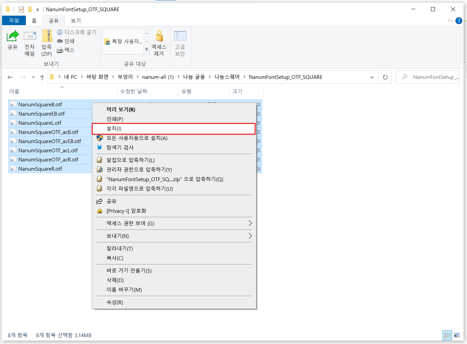Click the Email envelope icon
This screenshot has width=467, height=344.
[x=30, y=36]
